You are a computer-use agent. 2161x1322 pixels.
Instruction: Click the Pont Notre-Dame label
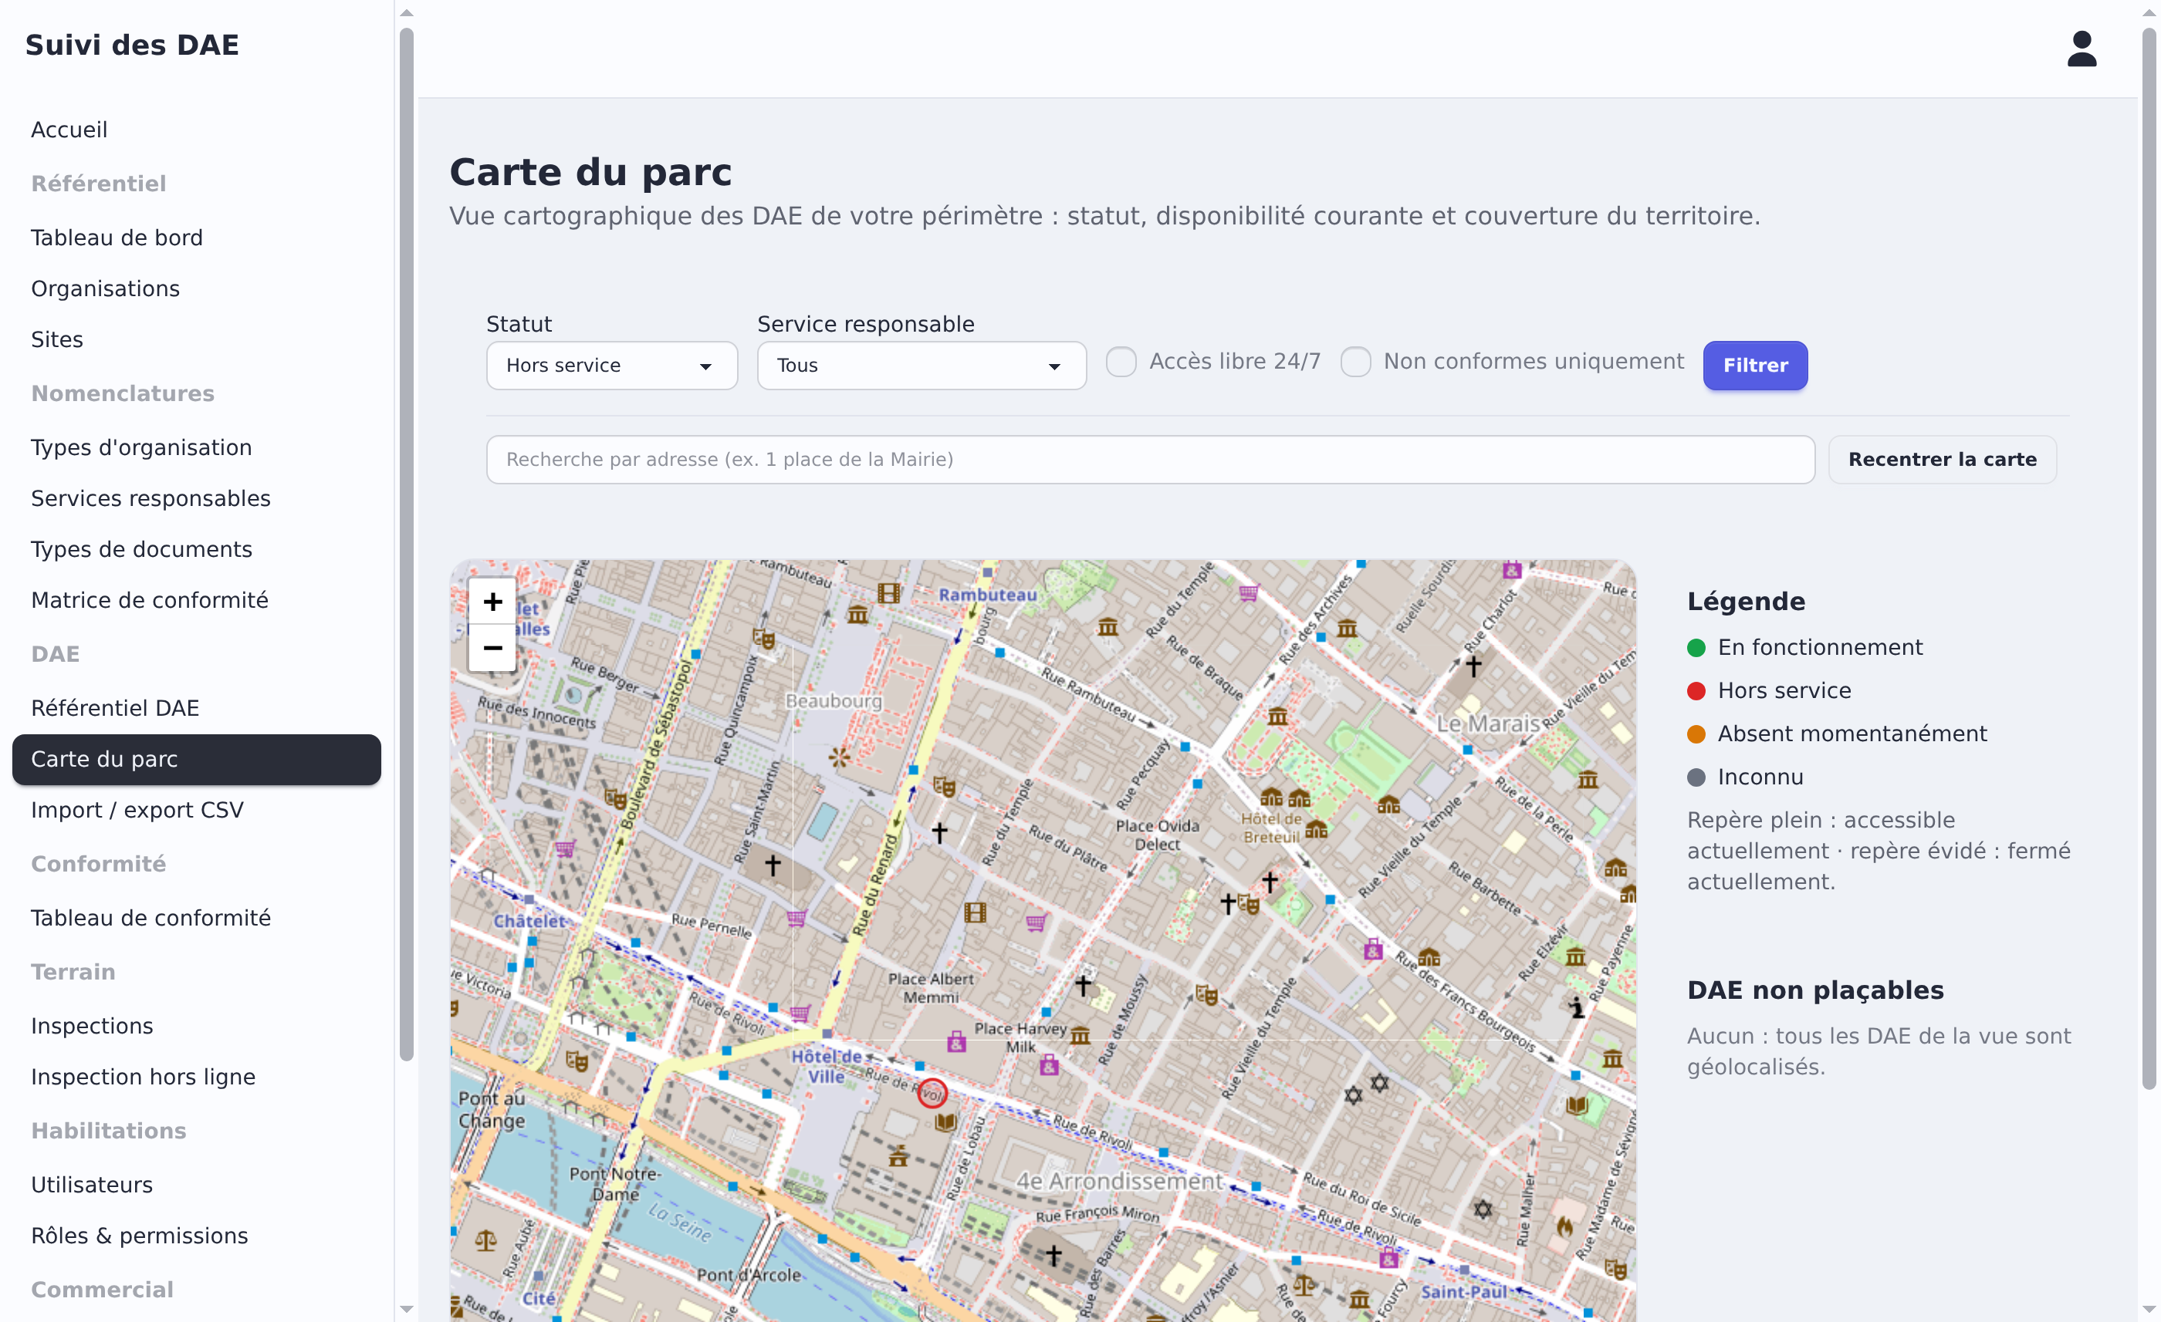pos(615,1183)
